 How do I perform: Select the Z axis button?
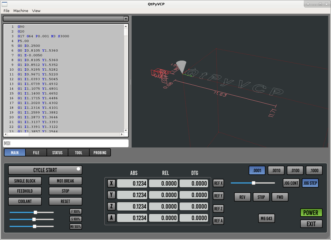click(x=111, y=206)
